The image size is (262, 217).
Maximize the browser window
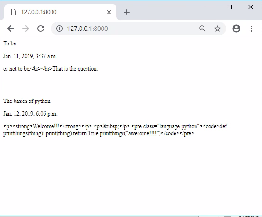229,7
